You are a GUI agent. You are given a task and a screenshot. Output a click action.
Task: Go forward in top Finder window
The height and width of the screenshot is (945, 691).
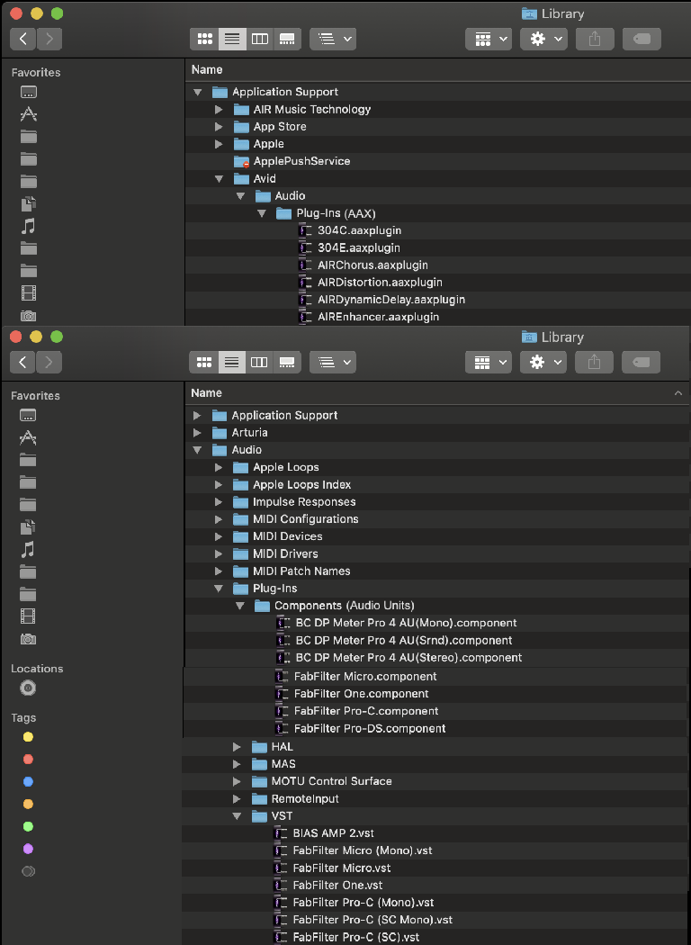[x=49, y=40]
